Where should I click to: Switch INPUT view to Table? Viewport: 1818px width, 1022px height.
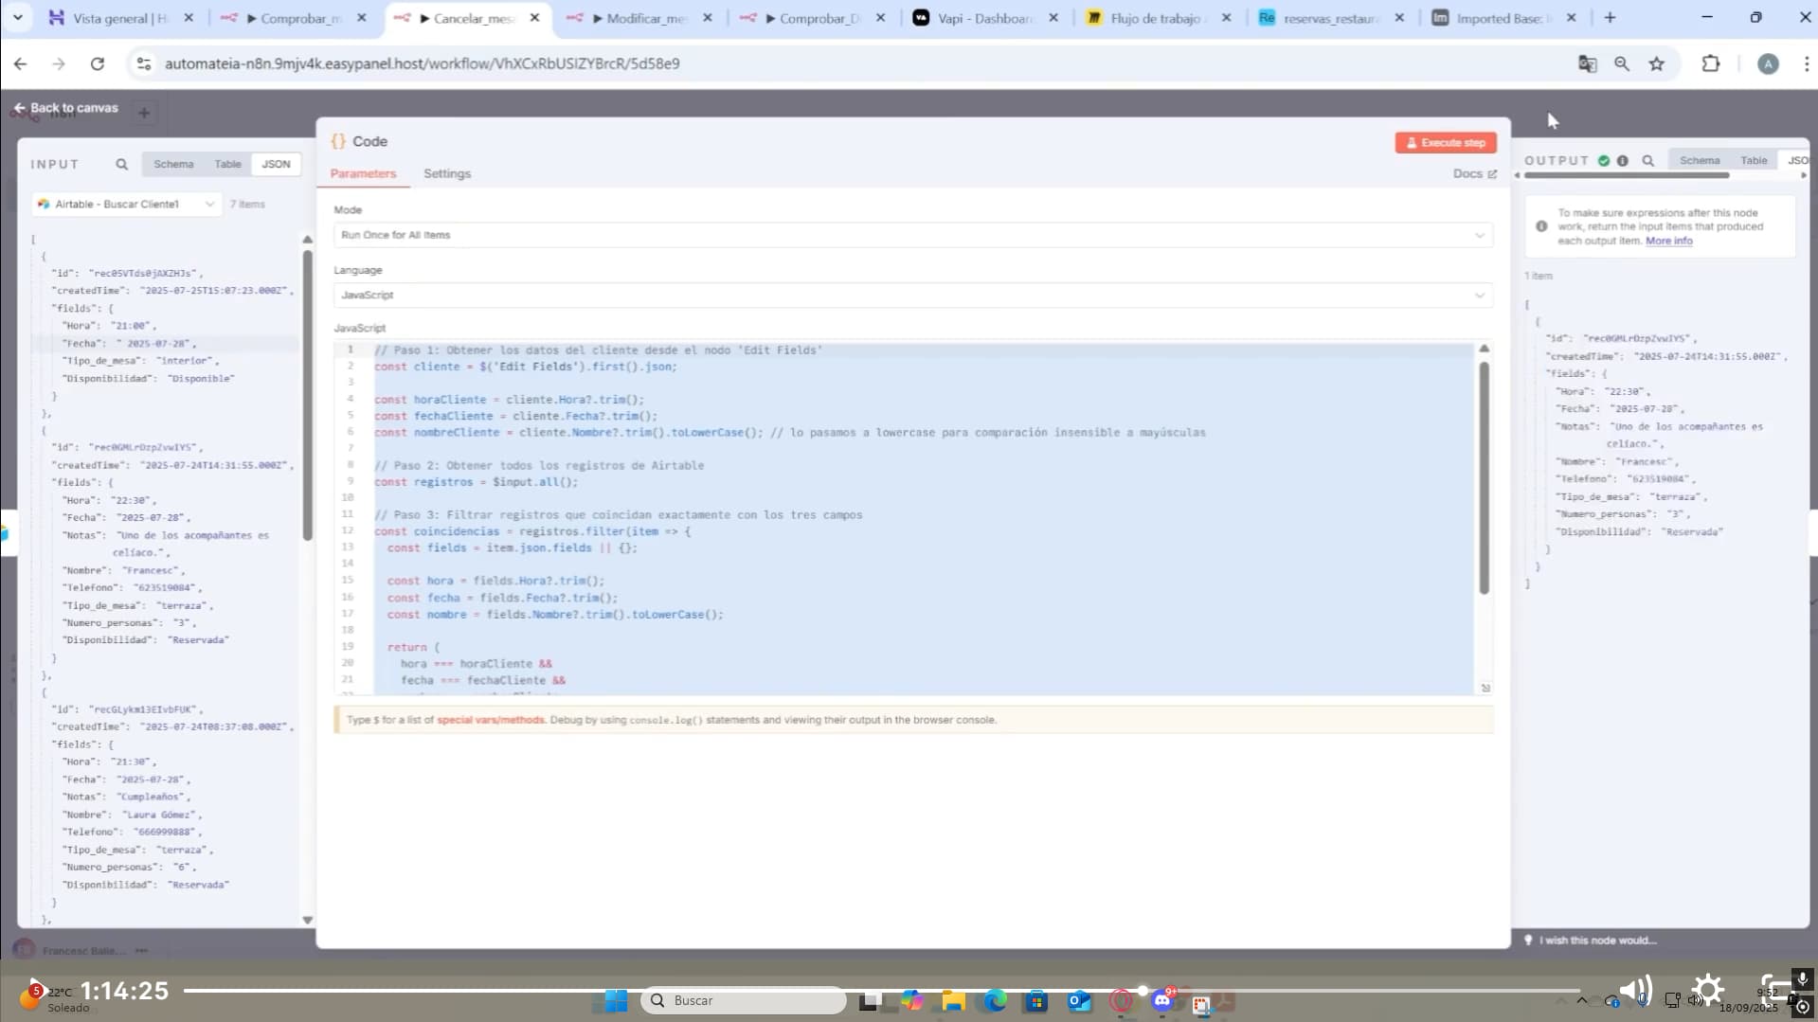pos(227,164)
